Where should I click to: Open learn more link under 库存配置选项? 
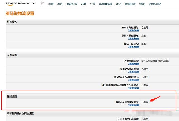coord(133,64)
